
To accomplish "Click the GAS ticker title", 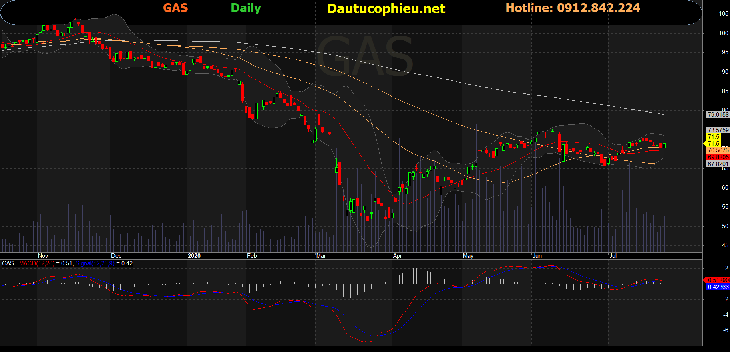I will tap(175, 8).
